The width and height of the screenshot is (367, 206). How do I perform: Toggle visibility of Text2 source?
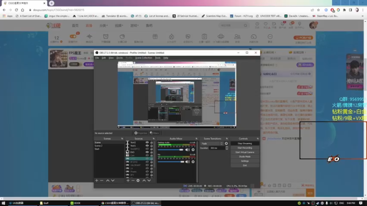point(147,142)
